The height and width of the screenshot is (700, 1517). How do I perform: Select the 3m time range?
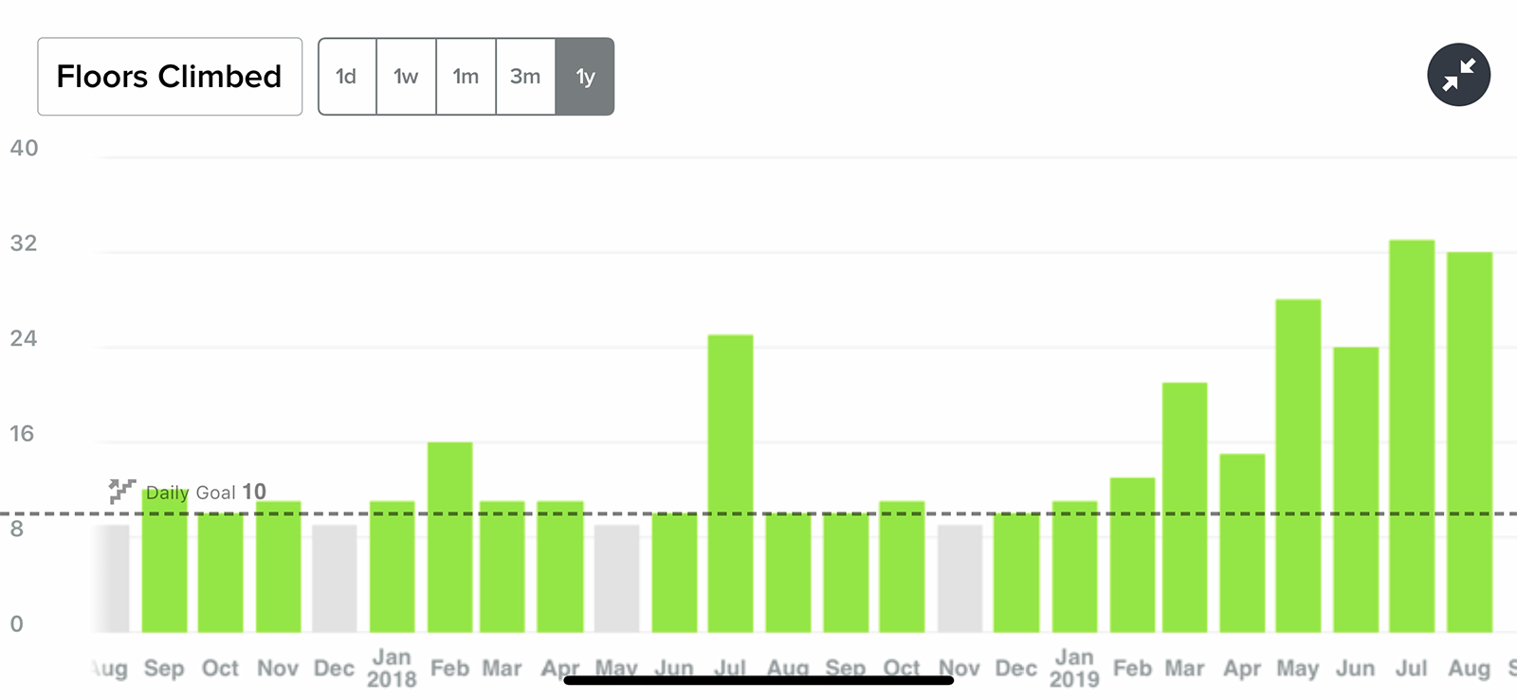pyautogui.click(x=525, y=77)
